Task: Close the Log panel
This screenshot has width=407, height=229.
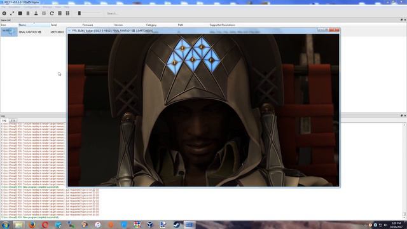Action: click(x=405, y=116)
